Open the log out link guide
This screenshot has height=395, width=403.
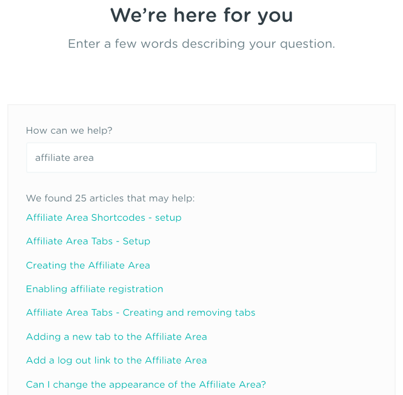tap(116, 361)
